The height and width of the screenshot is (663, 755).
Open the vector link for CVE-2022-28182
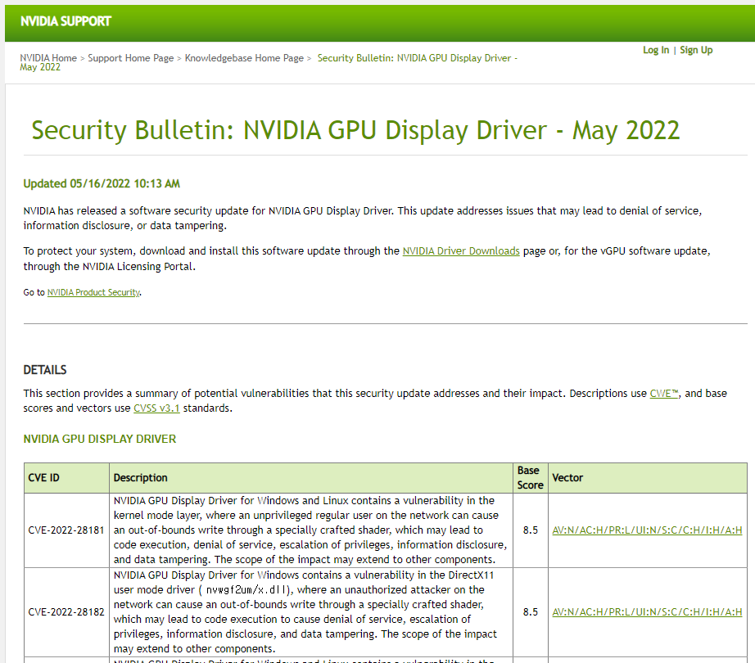(x=647, y=612)
